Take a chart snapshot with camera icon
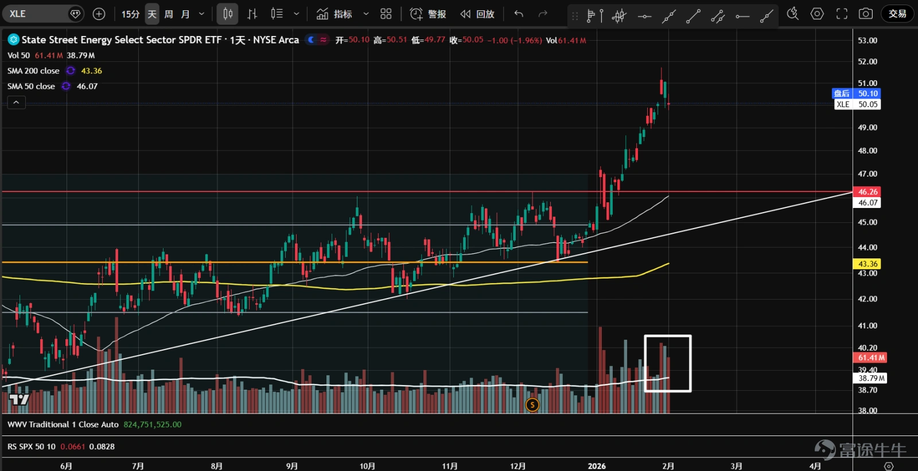The image size is (918, 471). tap(866, 14)
